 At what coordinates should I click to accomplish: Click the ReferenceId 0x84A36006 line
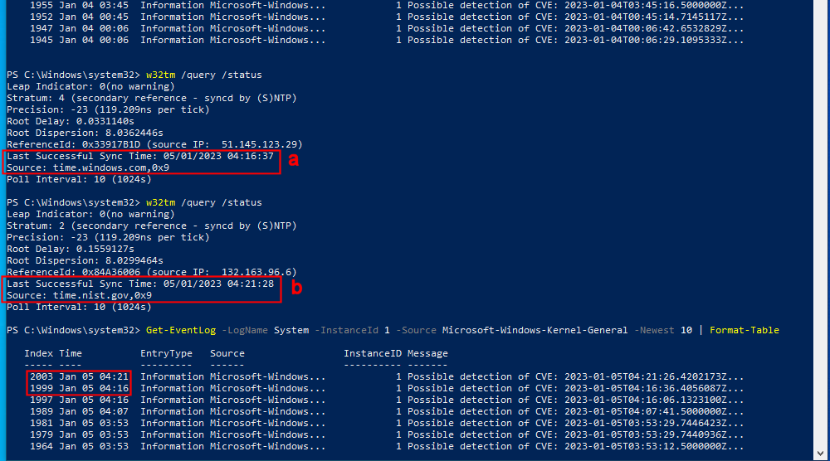(x=151, y=272)
